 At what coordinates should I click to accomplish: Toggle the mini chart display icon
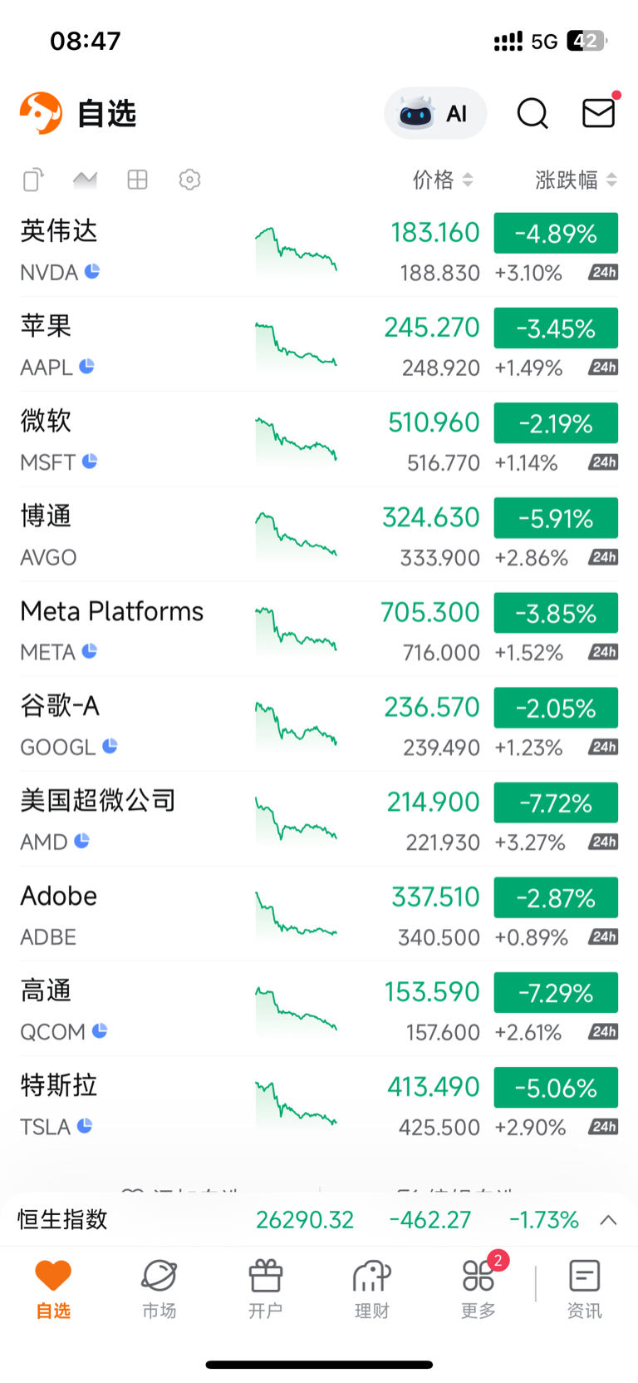coord(85,180)
